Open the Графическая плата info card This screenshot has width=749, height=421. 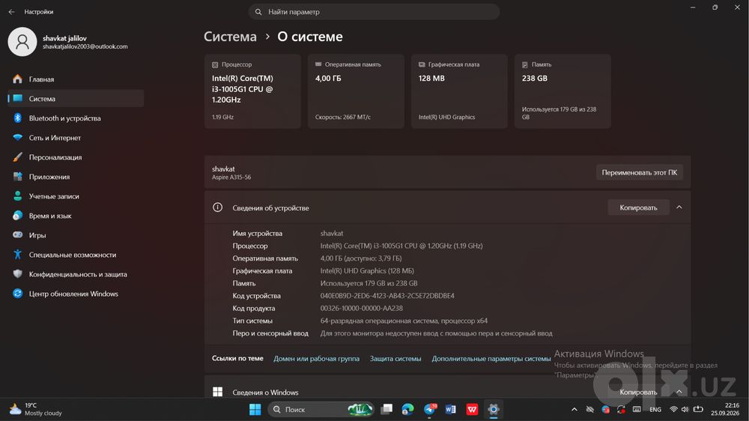[459, 91]
